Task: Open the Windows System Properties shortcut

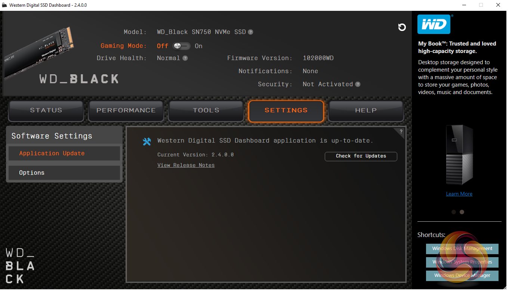Action: 462,262
